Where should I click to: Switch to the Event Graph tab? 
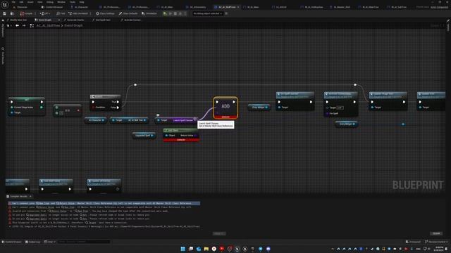pyautogui.click(x=45, y=20)
